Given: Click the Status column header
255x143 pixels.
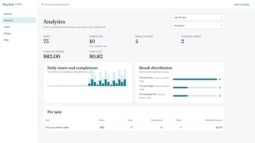Looking at the screenshot, I should [x=102, y=120].
